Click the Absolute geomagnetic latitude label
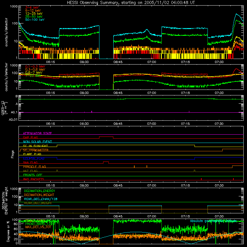Viewport: 247px width, 247px height. pos(213,221)
